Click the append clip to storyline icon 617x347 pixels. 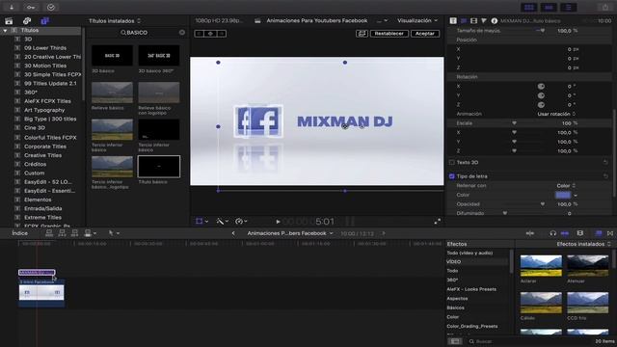click(x=75, y=233)
